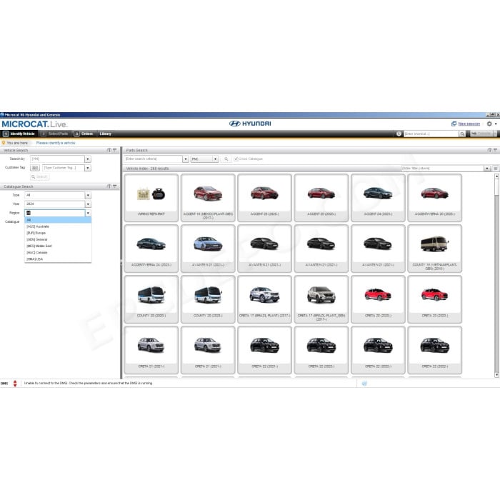Toggle the list view icon in Vehicle Index
The width and height of the screenshot is (500, 500).
(x=496, y=169)
